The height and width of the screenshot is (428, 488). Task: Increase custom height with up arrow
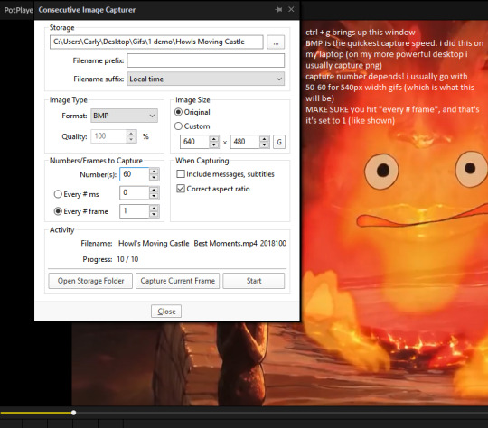264,139
